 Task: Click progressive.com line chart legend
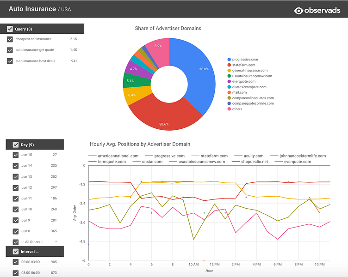point(165,156)
